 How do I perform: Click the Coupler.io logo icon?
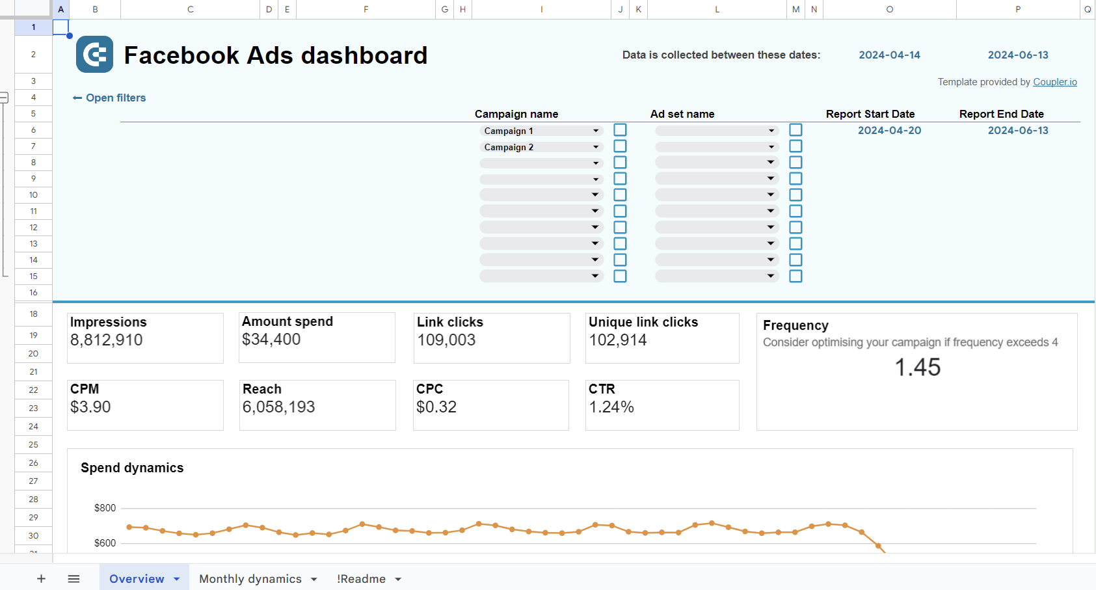click(x=94, y=54)
